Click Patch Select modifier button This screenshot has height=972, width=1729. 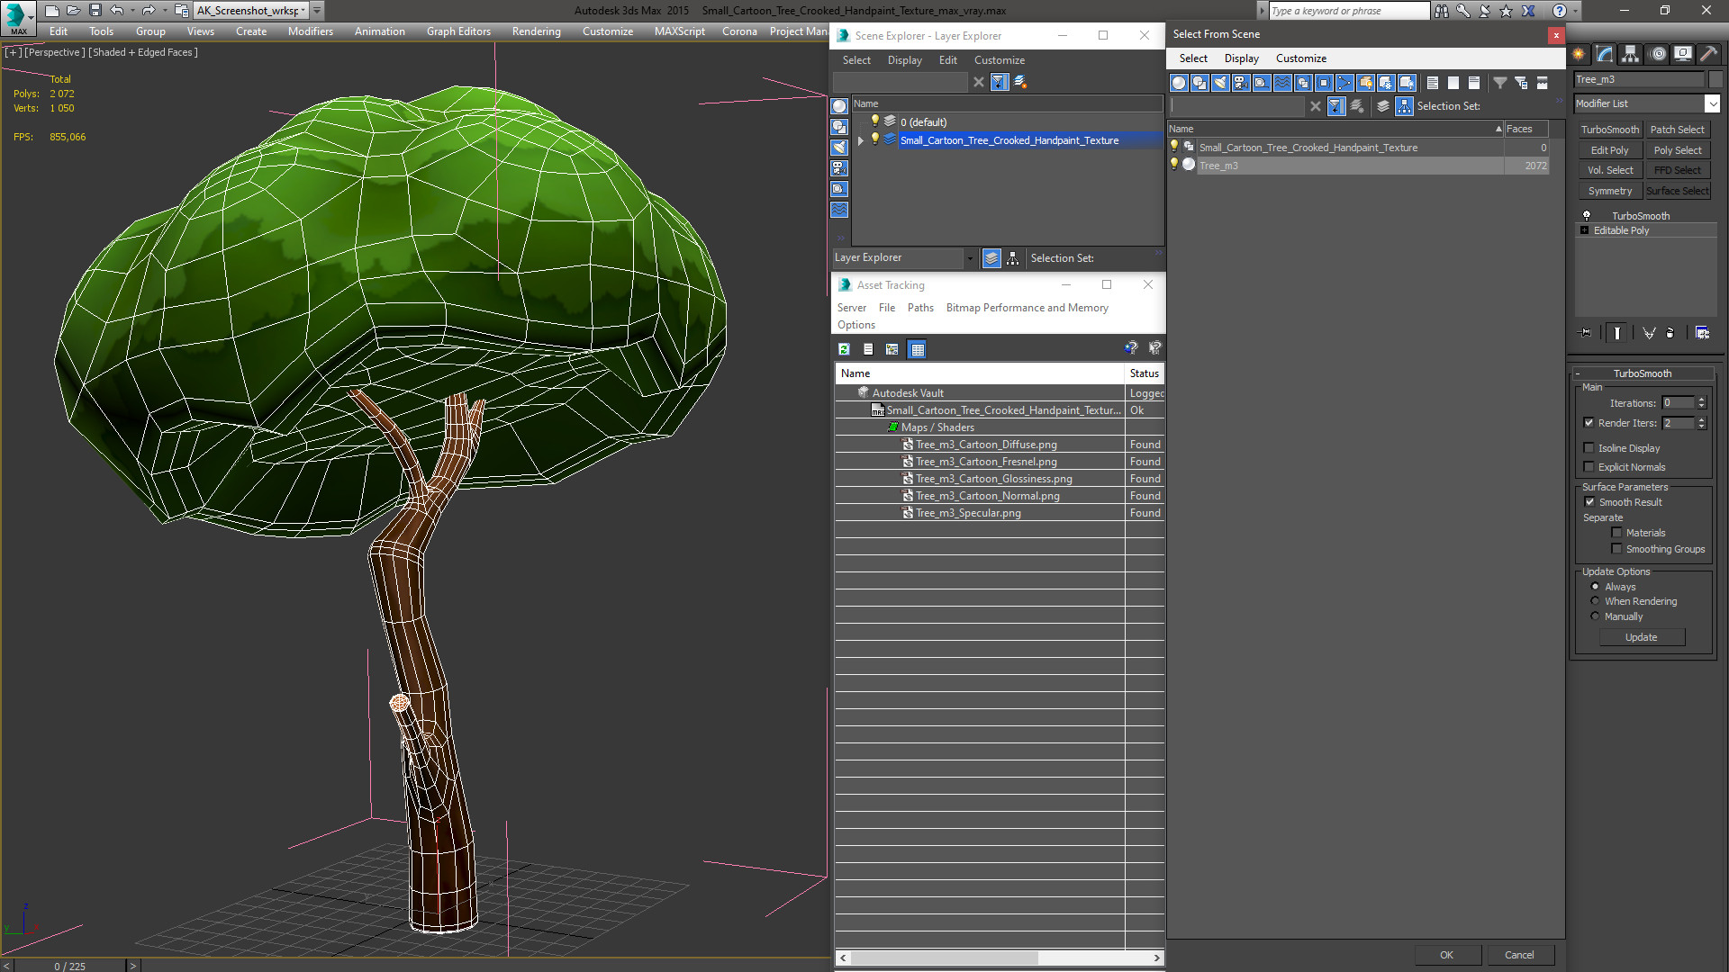[x=1677, y=130]
